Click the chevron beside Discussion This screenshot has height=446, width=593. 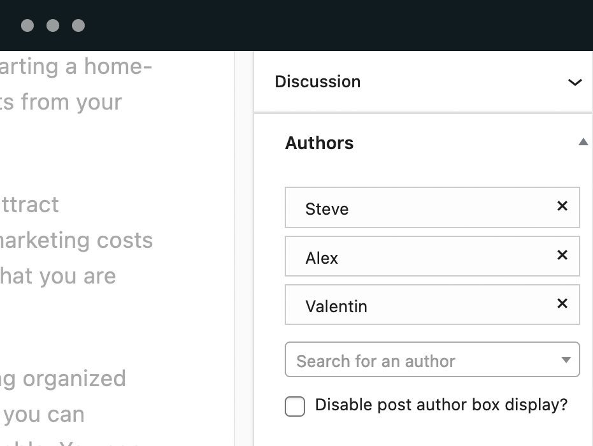pos(575,82)
